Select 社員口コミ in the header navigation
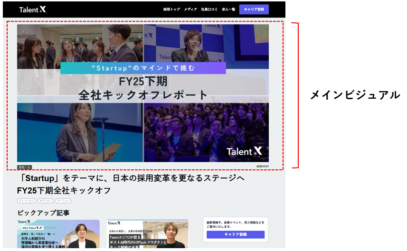This screenshot has width=407, height=251. click(x=209, y=9)
